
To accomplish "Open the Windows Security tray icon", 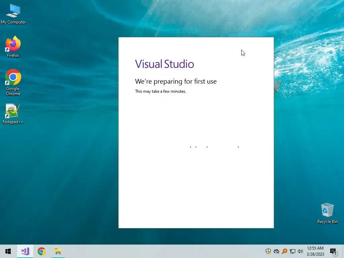I will pos(268,251).
